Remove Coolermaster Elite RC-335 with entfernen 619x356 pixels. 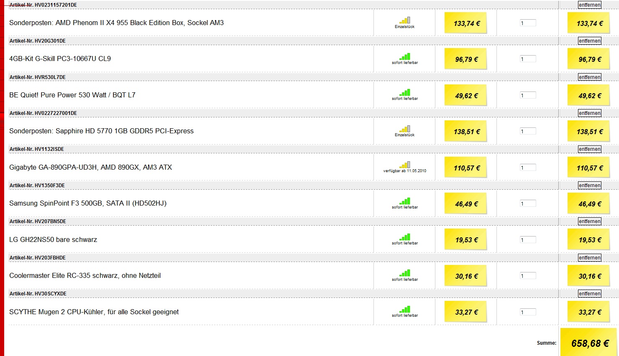(590, 258)
